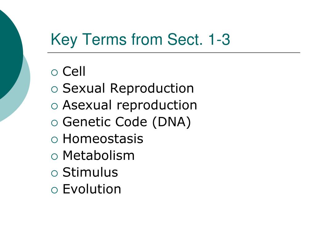
Task: Click the horizontal line under the title
Action: 174,52
